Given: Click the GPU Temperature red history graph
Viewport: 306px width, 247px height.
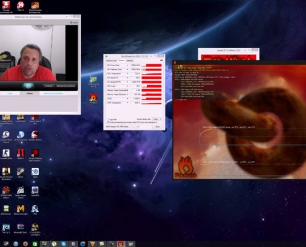Looking at the screenshot, I should [151, 73].
